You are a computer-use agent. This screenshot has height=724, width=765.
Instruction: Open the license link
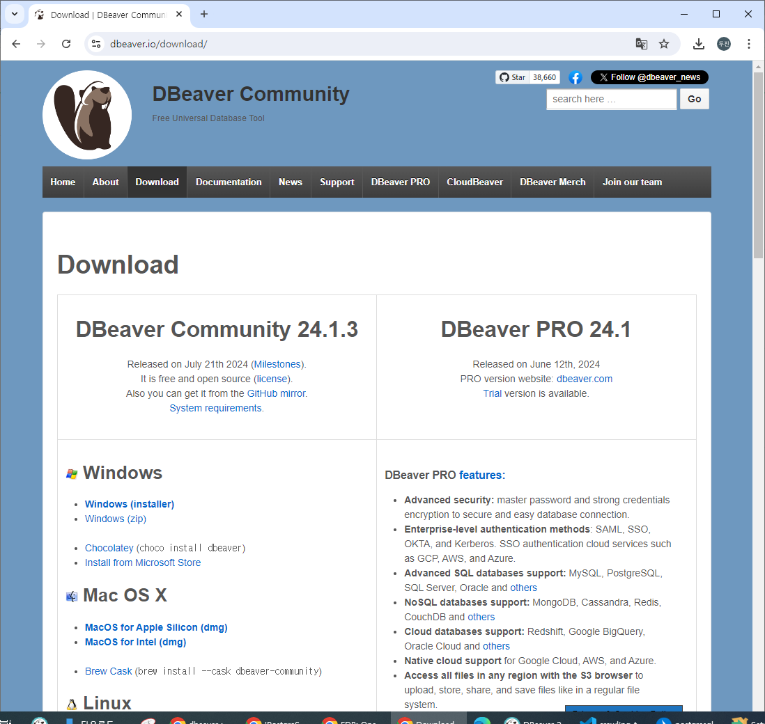(x=272, y=379)
